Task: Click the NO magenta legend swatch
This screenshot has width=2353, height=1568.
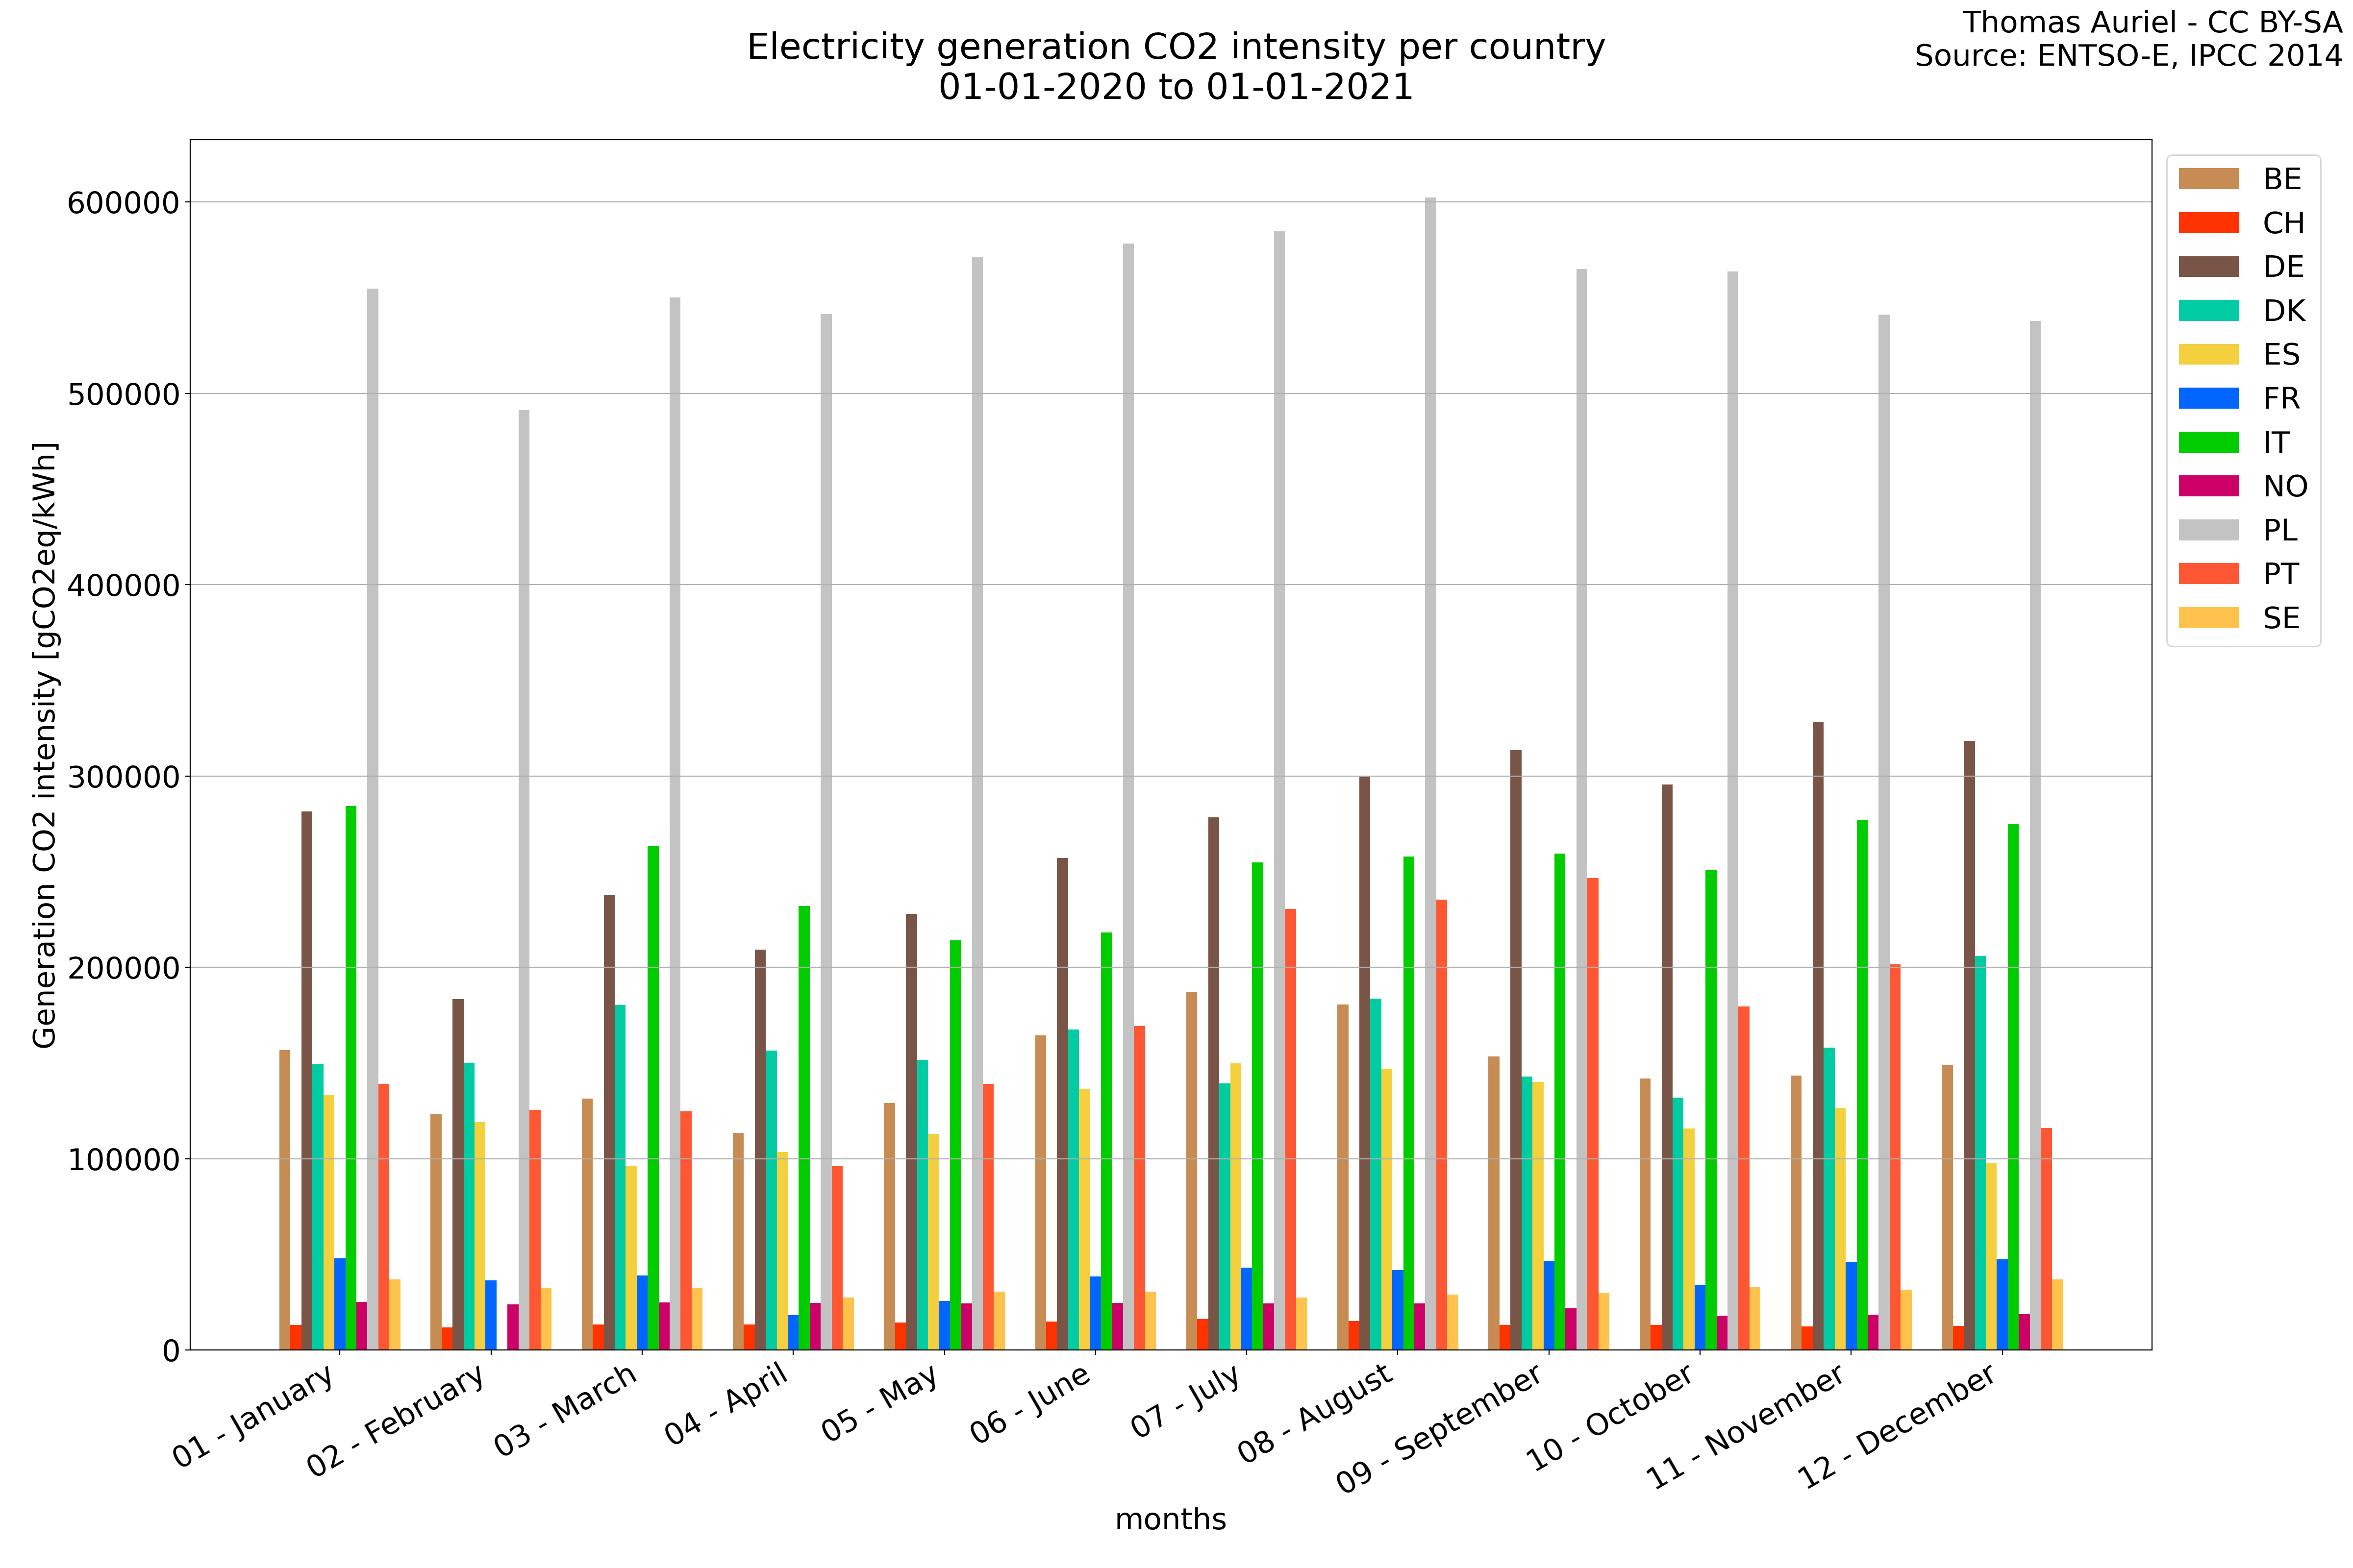Action: click(x=2208, y=486)
